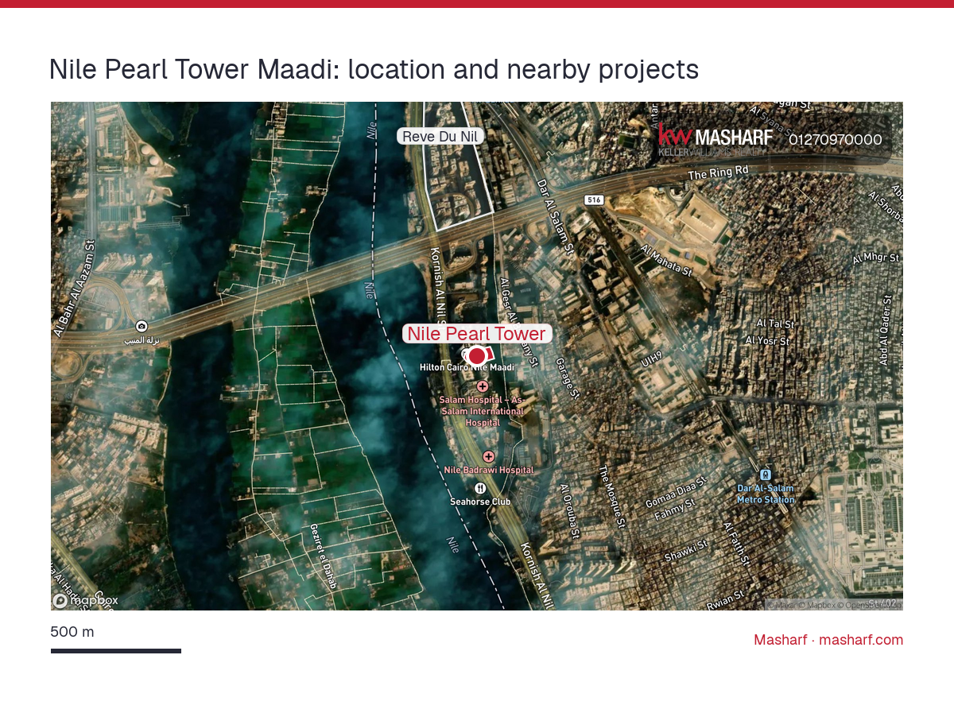The width and height of the screenshot is (954, 717).
Task: Click the Nile Badrawi Hospital cross icon
Action: (x=489, y=457)
